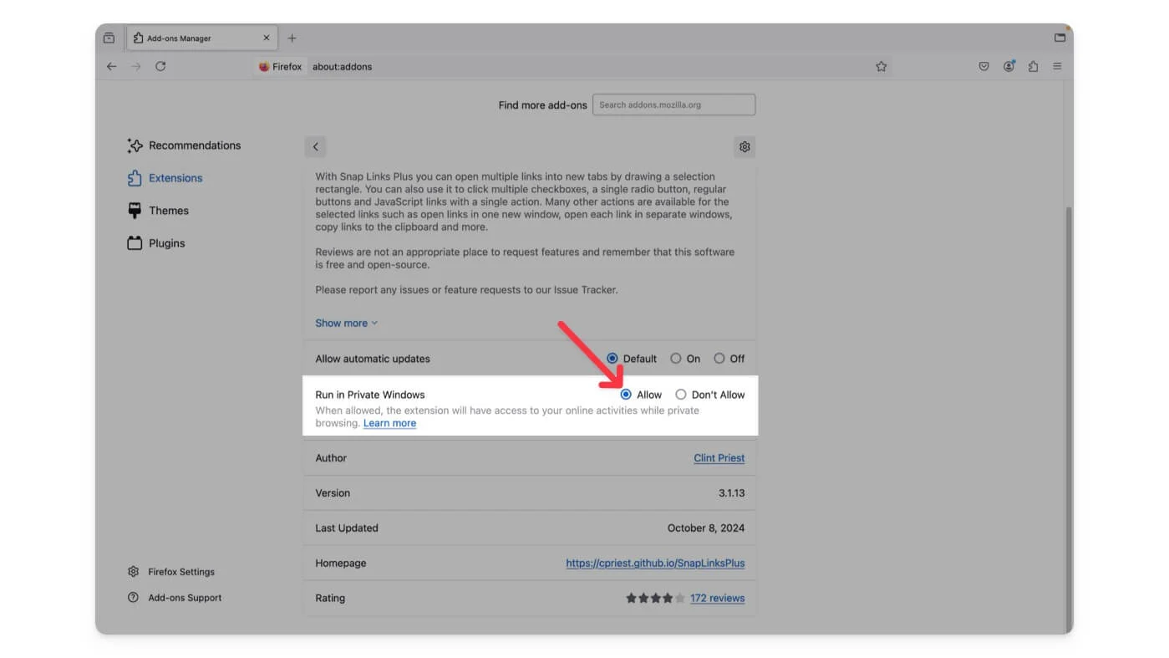The width and height of the screenshot is (1169, 658).
Task: Click the Search addons.mozilla.org field
Action: click(x=673, y=105)
